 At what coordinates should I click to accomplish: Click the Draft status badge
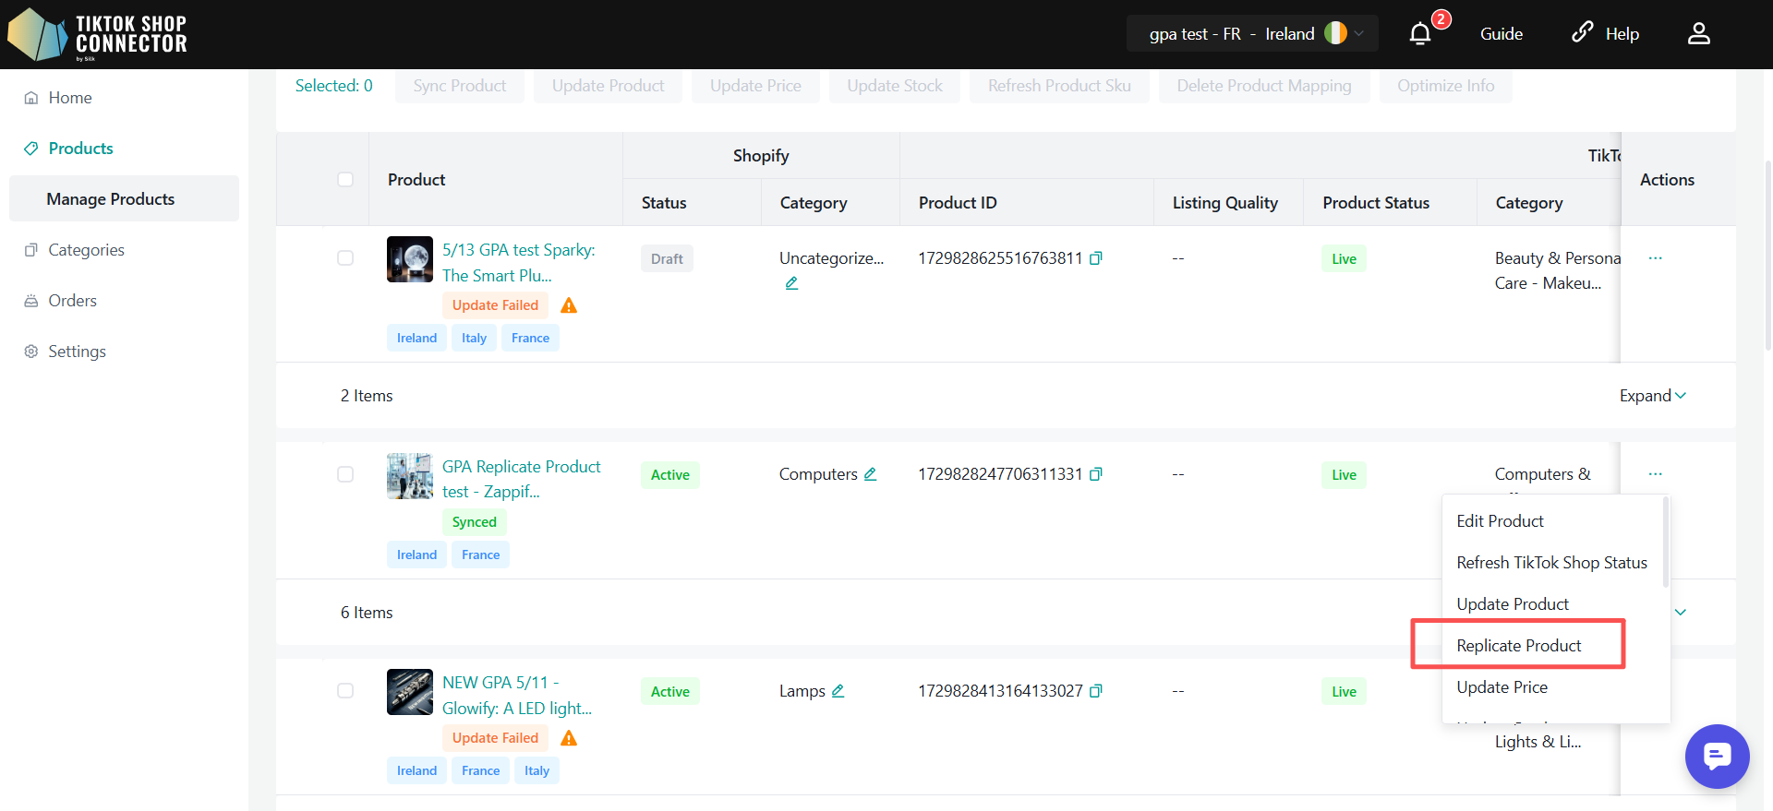pos(667,259)
